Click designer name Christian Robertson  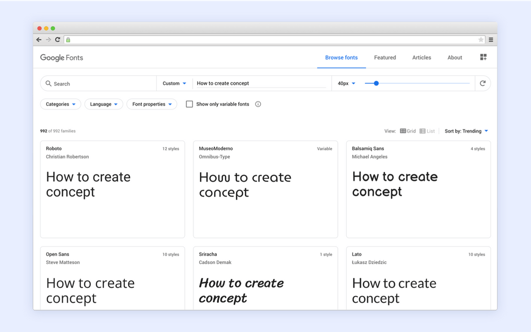(67, 157)
